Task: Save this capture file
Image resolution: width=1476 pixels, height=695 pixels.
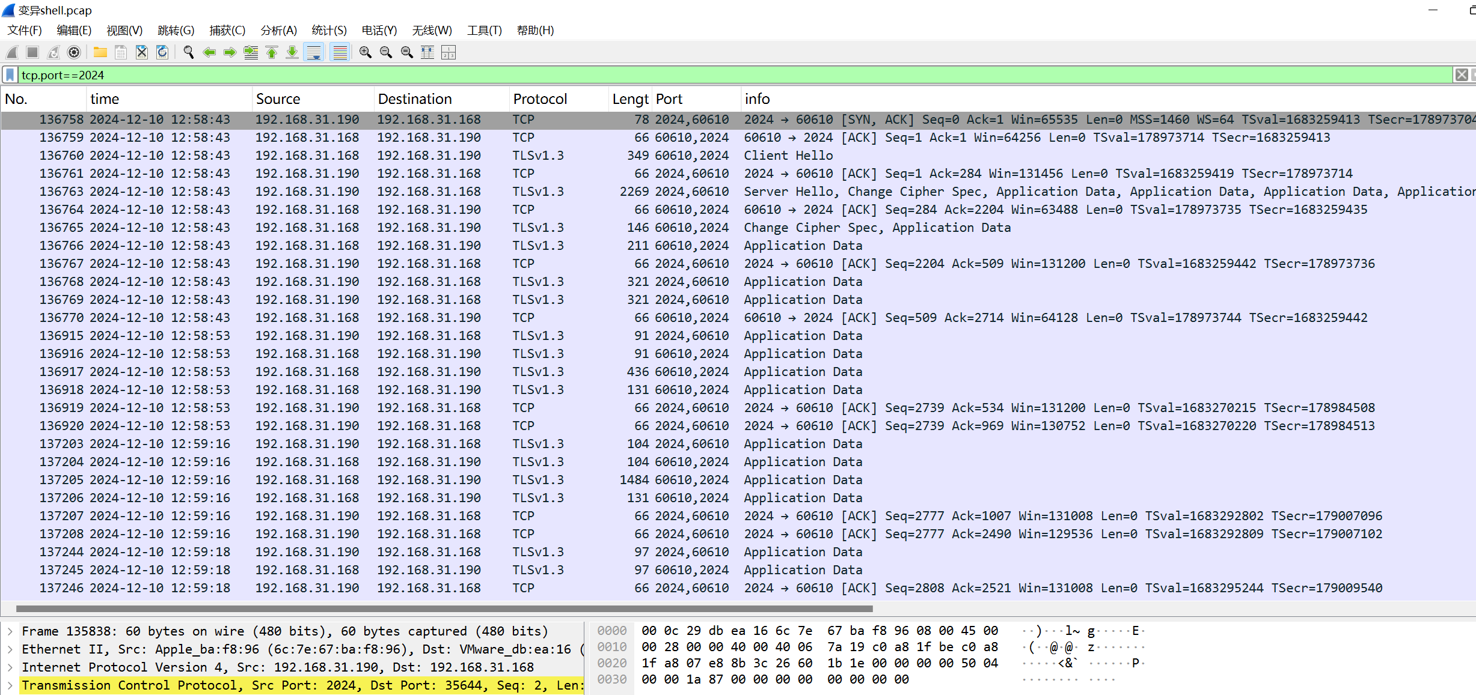Action: point(121,53)
